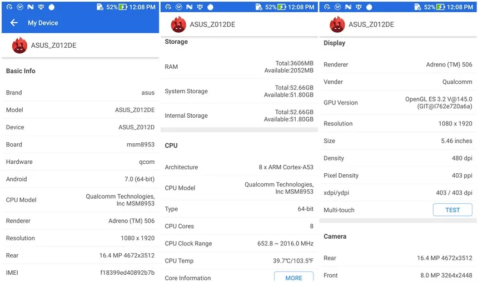Tap the Basic Info section heading
Image resolution: width=478 pixels, height=282 pixels.
[x=21, y=71]
